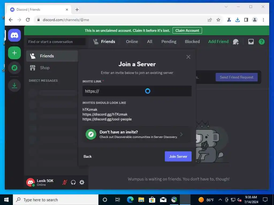Open Help question mark icon
The height and width of the screenshot is (205, 274).
pyautogui.click(x=262, y=42)
